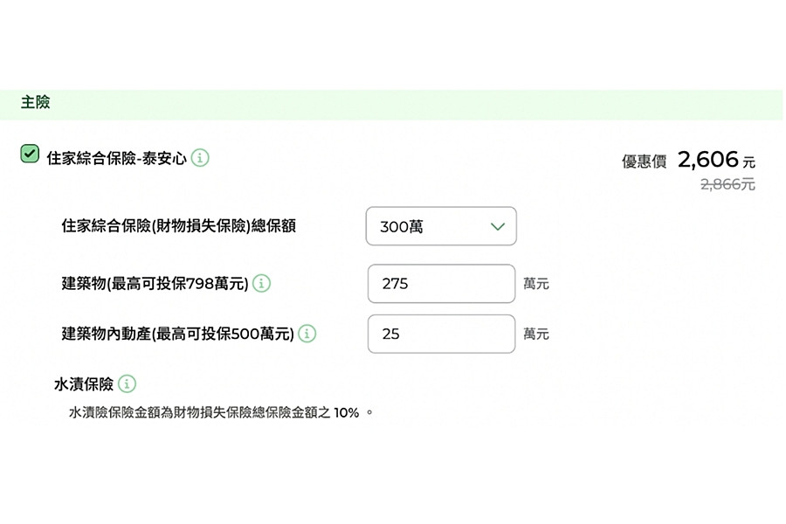Click the 萬元 unit beside the 25 field
Image resolution: width=786 pixels, height=524 pixels.
coord(536,334)
